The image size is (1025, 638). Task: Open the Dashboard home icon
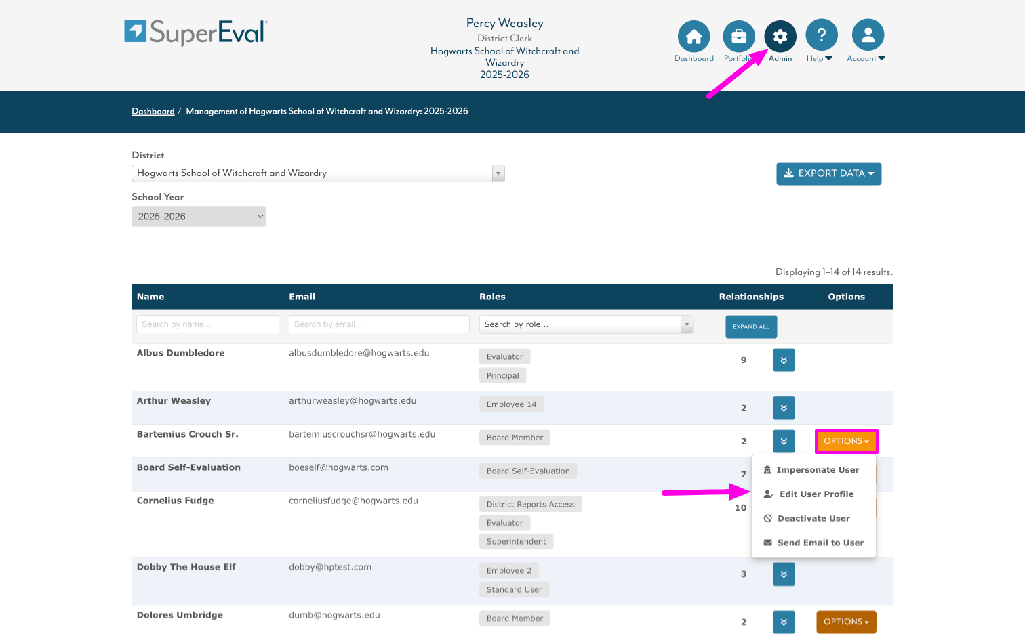(x=694, y=36)
